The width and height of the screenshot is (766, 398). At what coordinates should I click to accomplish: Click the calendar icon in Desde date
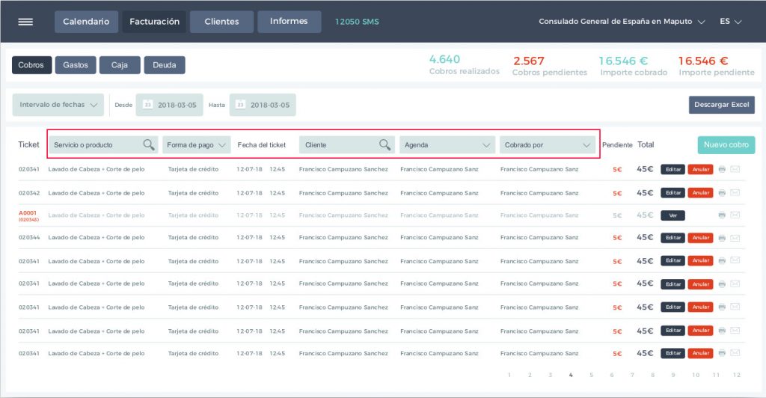(x=147, y=105)
